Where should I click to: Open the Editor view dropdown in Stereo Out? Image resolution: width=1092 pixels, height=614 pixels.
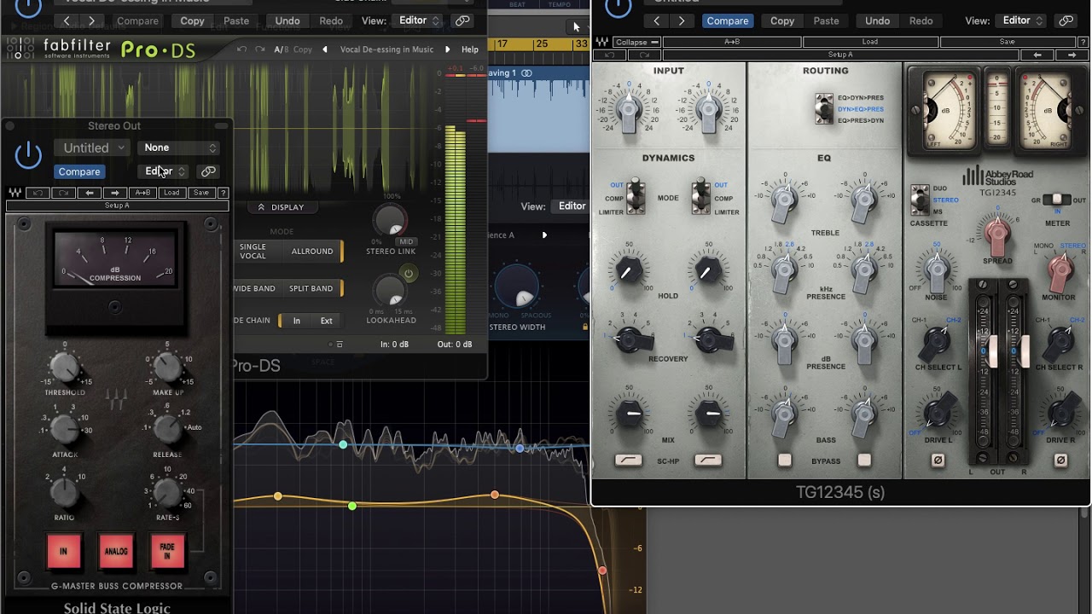tap(166, 171)
